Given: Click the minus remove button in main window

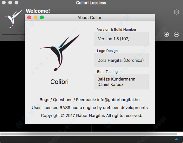Looking at the screenshot, I should pyautogui.click(x=176, y=35).
